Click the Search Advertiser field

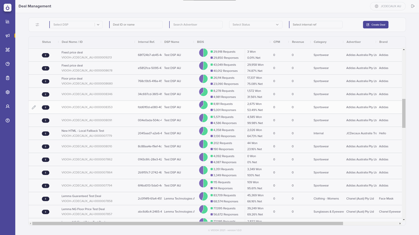(196, 25)
